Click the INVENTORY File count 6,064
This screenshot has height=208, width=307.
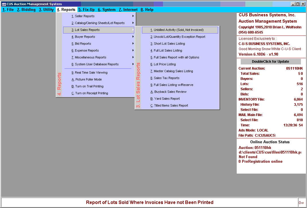[298, 99]
